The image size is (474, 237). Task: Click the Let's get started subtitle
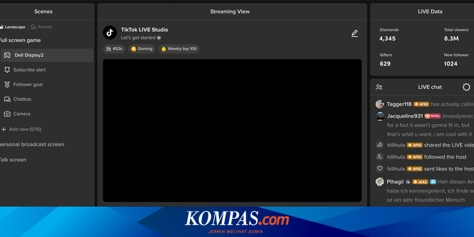(138, 38)
